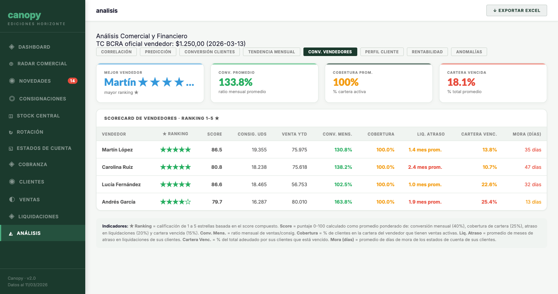Click Lucía Fernández's star rating

[176, 184]
